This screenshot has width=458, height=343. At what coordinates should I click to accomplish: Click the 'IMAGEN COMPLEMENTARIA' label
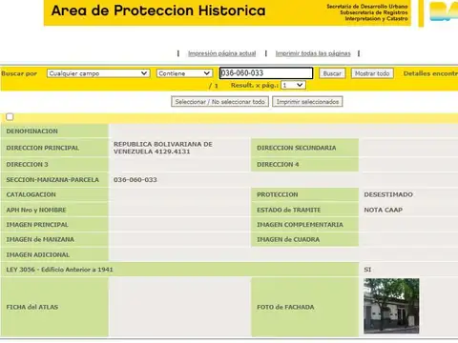click(300, 225)
